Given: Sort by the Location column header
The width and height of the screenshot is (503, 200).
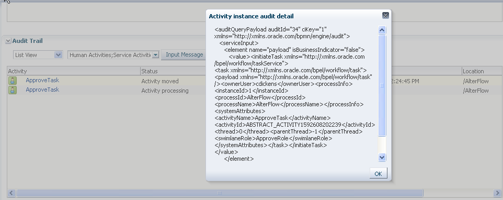Looking at the screenshot, I should point(482,71).
